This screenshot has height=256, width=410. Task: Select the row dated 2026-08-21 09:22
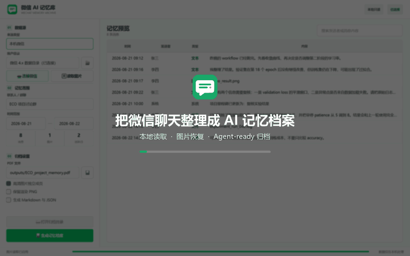pos(255,92)
